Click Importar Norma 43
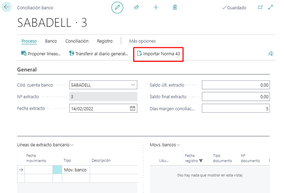Viewport: 284px width, 193px height. 158,54
